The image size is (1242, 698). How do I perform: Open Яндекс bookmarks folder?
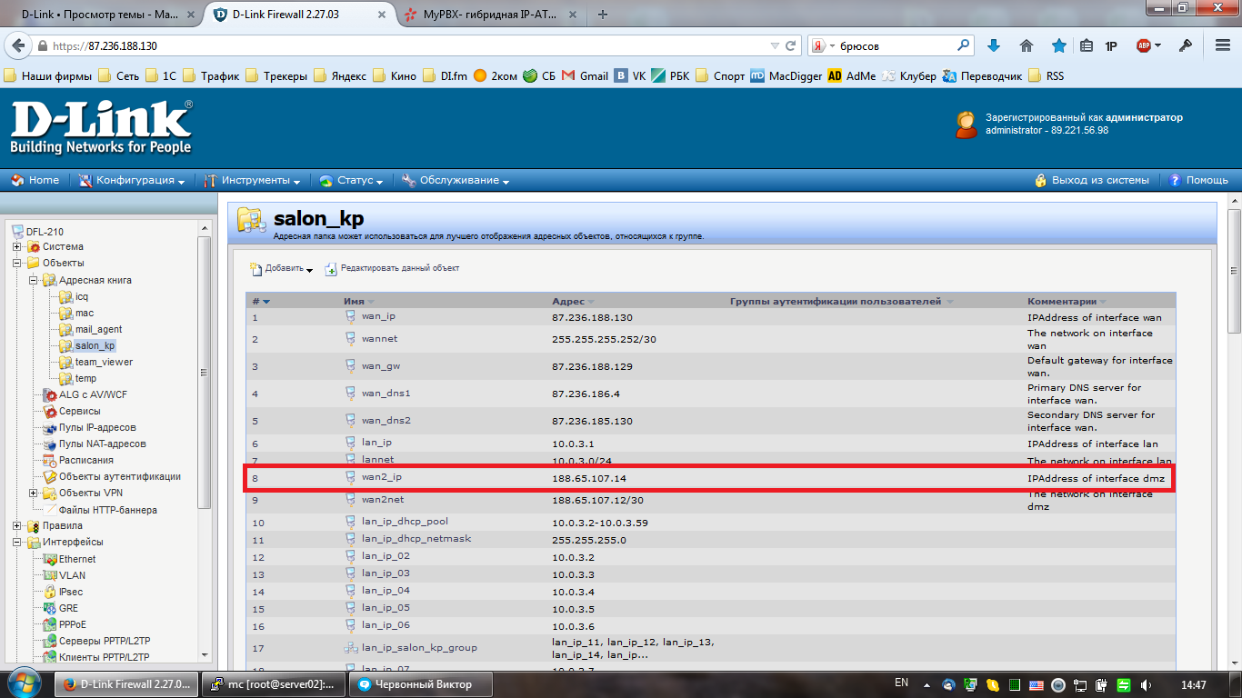(340, 76)
